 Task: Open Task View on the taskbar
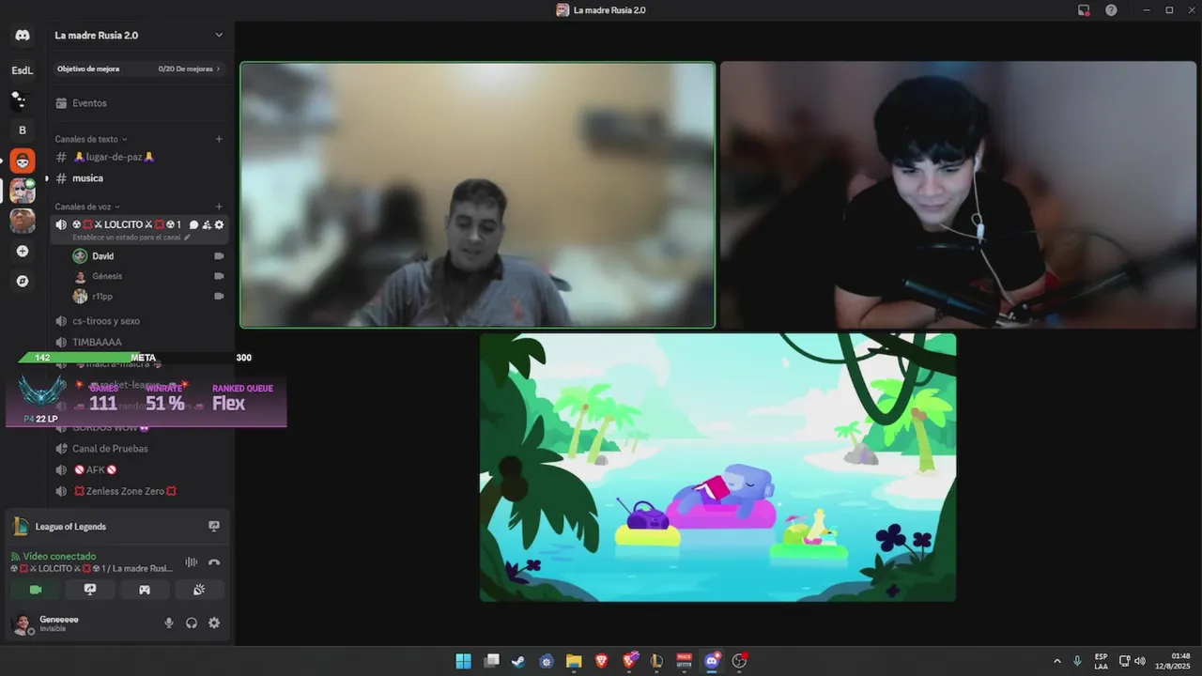491,661
